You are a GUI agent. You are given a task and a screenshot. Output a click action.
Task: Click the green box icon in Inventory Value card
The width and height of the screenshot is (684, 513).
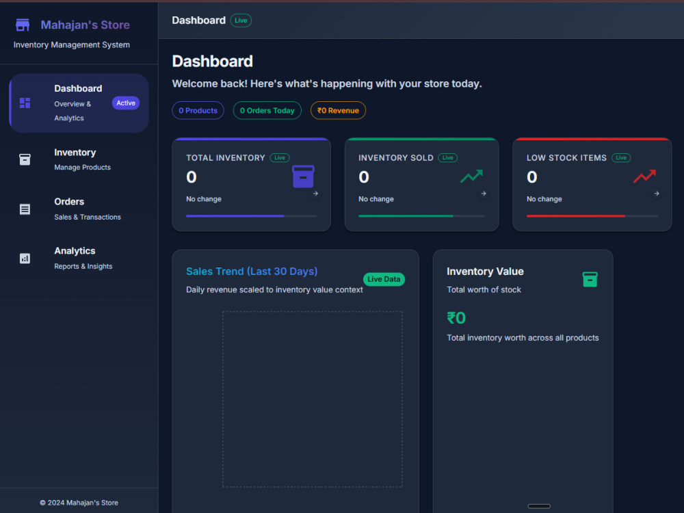tap(590, 279)
